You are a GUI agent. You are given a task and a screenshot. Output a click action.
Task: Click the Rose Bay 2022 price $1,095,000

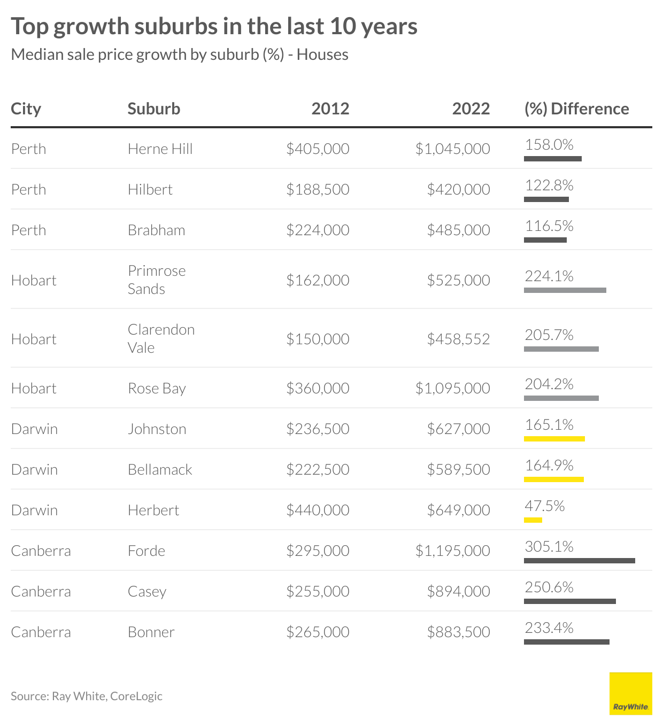tap(452, 389)
